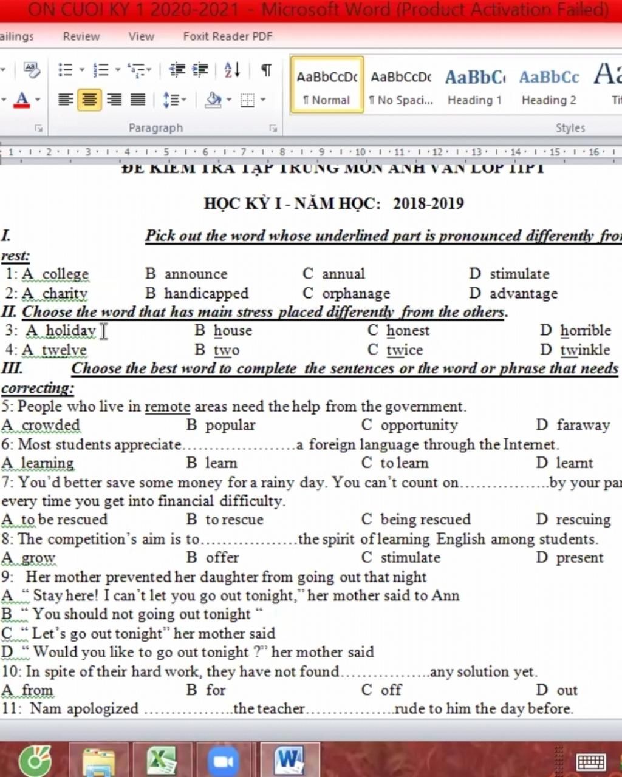
Task: Open the Numbering dropdown arrow
Action: pyautogui.click(x=117, y=70)
